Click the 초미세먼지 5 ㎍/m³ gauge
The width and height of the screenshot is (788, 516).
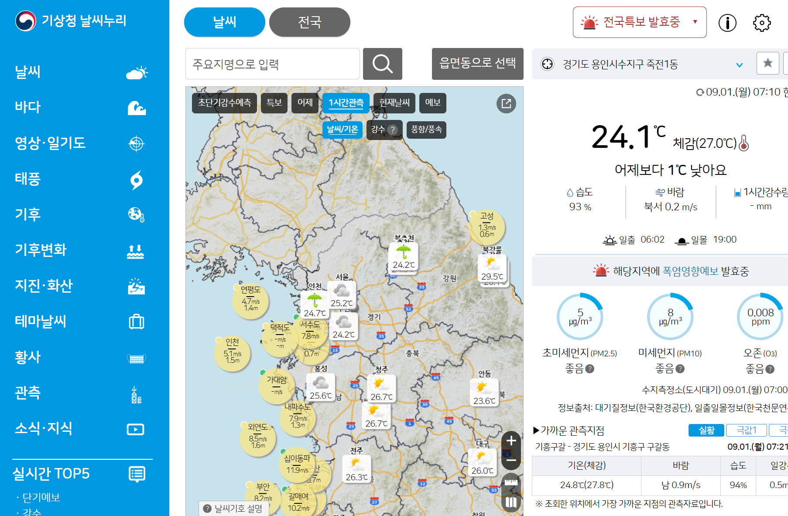580,317
